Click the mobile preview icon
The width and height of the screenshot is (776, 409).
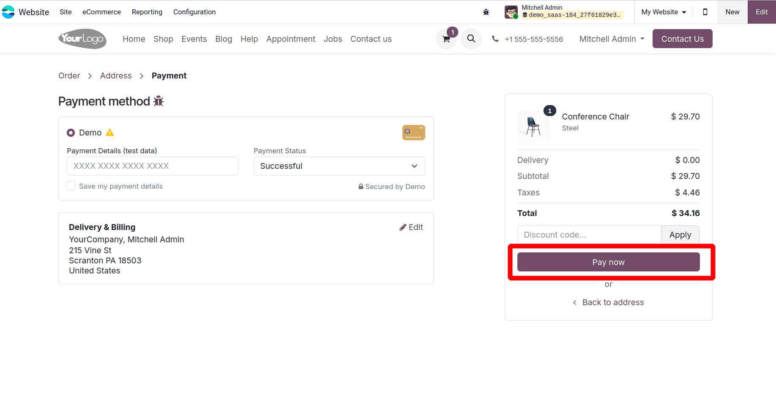[705, 12]
